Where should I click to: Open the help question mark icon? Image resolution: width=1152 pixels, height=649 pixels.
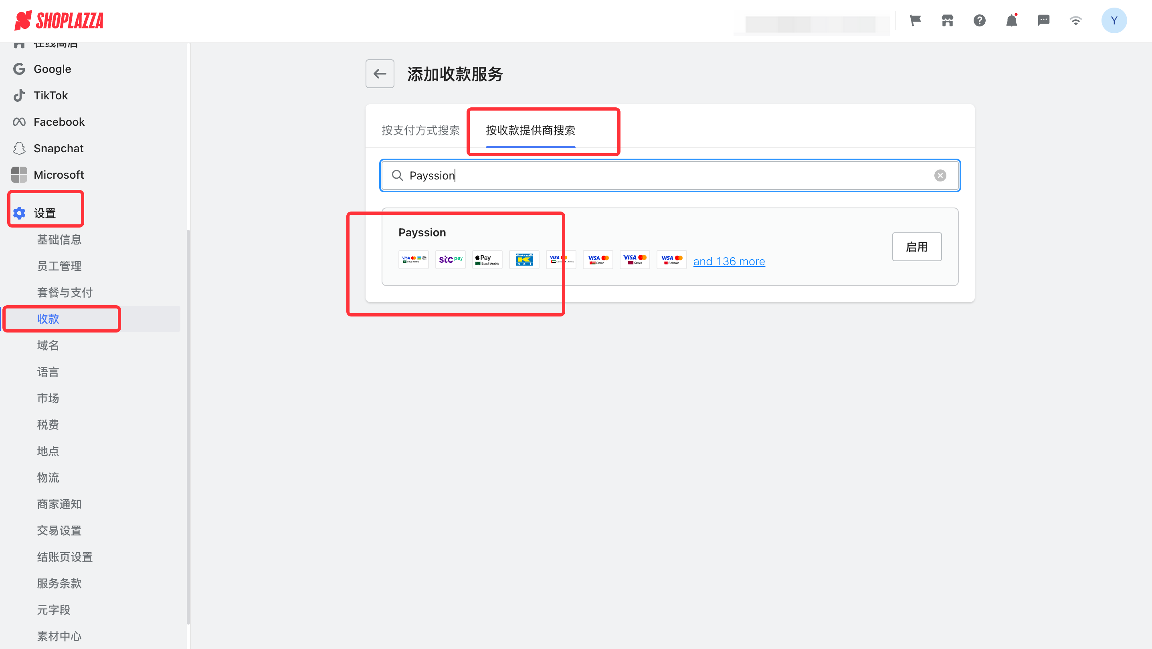tap(979, 20)
